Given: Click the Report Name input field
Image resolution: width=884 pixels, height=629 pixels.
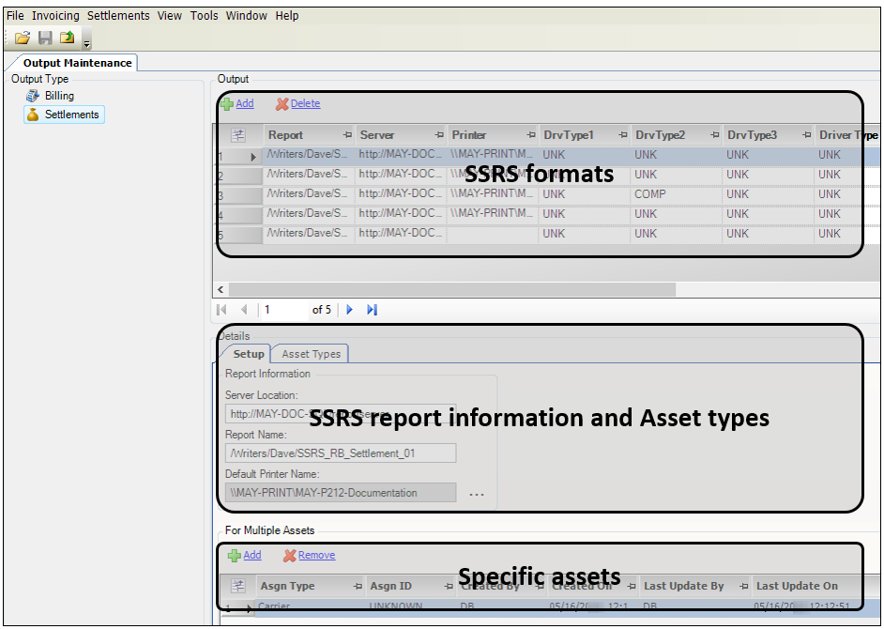Looking at the screenshot, I should point(342,454).
